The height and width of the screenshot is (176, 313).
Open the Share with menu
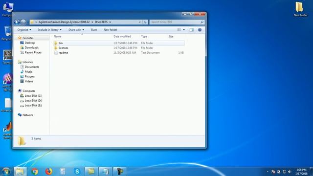tap(76, 30)
